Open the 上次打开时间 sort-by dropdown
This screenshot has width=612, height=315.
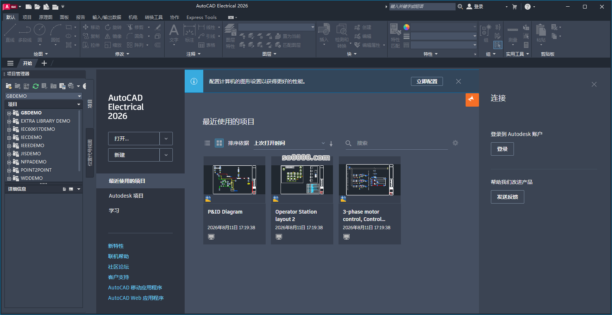click(289, 143)
